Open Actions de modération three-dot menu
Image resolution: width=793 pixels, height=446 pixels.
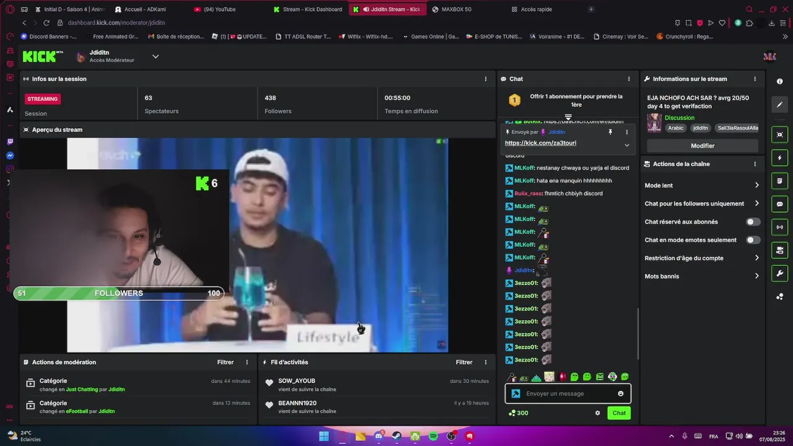tap(247, 362)
